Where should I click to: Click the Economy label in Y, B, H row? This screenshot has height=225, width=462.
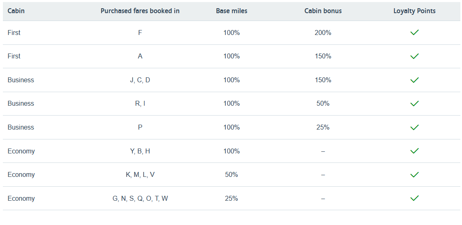(x=21, y=151)
